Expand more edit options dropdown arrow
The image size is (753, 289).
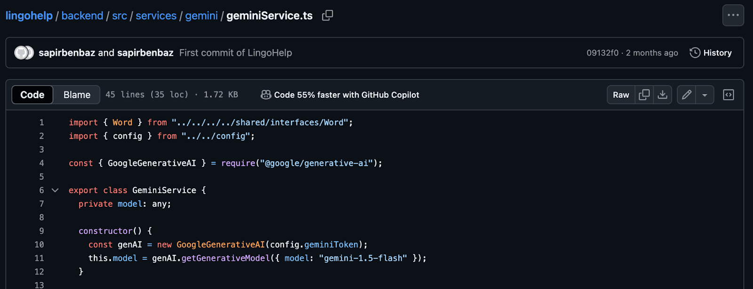[x=705, y=95]
